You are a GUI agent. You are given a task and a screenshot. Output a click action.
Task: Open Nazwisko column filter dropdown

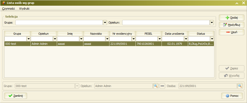(x=107, y=39)
